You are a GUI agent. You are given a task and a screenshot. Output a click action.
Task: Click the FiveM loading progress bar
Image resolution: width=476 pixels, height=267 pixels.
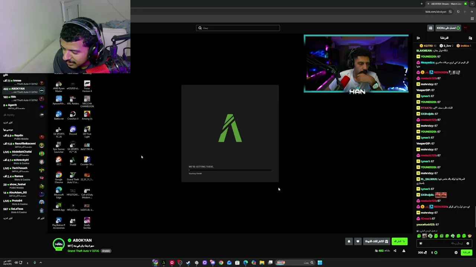(230, 170)
